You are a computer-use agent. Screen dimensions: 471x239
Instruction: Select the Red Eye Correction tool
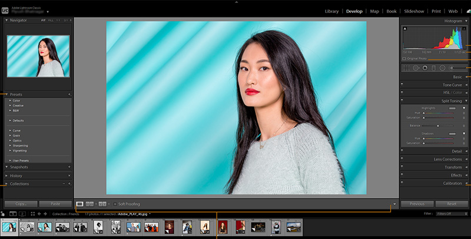click(x=424, y=68)
